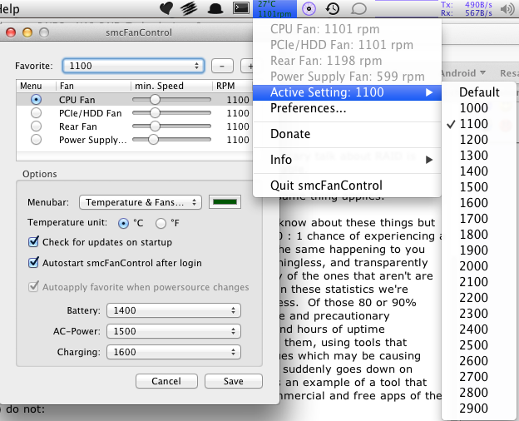519x421 pixels.
Task: Choose the 2000 setting in submenu
Action: 479,266
